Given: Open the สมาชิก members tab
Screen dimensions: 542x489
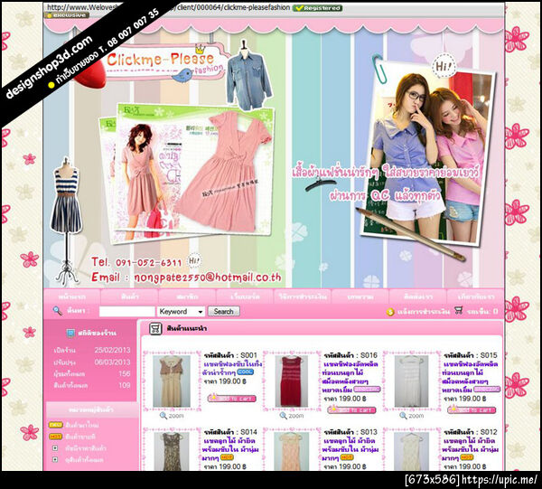Looking at the screenshot, I should tap(187, 296).
